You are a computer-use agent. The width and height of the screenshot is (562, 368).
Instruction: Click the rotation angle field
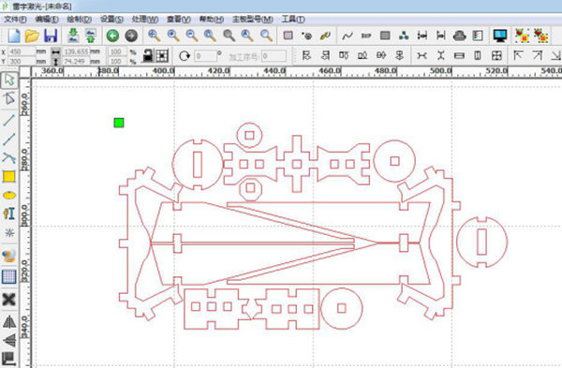[206, 56]
